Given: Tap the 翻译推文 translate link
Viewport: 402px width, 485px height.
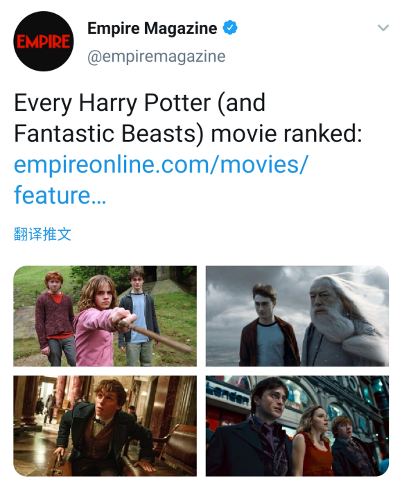Looking at the screenshot, I should [42, 234].
